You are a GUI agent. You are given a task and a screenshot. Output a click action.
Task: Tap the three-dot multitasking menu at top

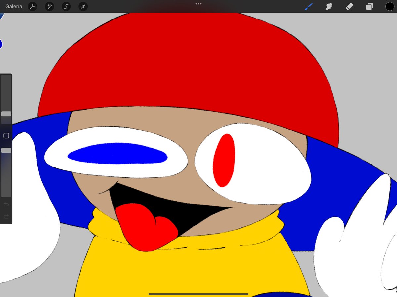(x=198, y=4)
